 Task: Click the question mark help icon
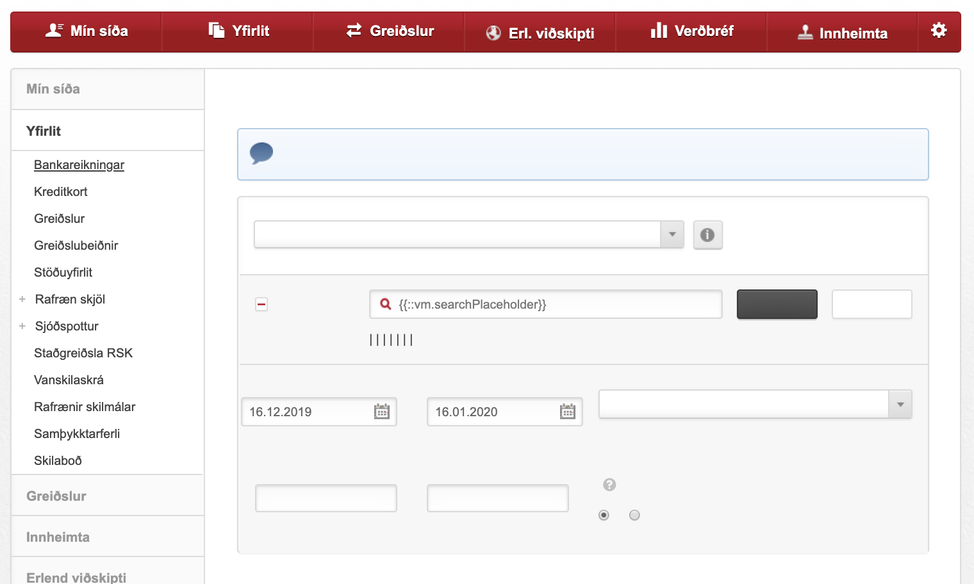[609, 485]
